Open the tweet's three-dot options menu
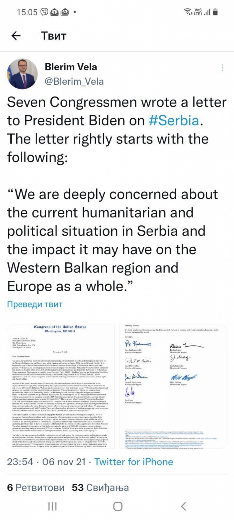The height and width of the screenshot is (520, 234). point(222,68)
